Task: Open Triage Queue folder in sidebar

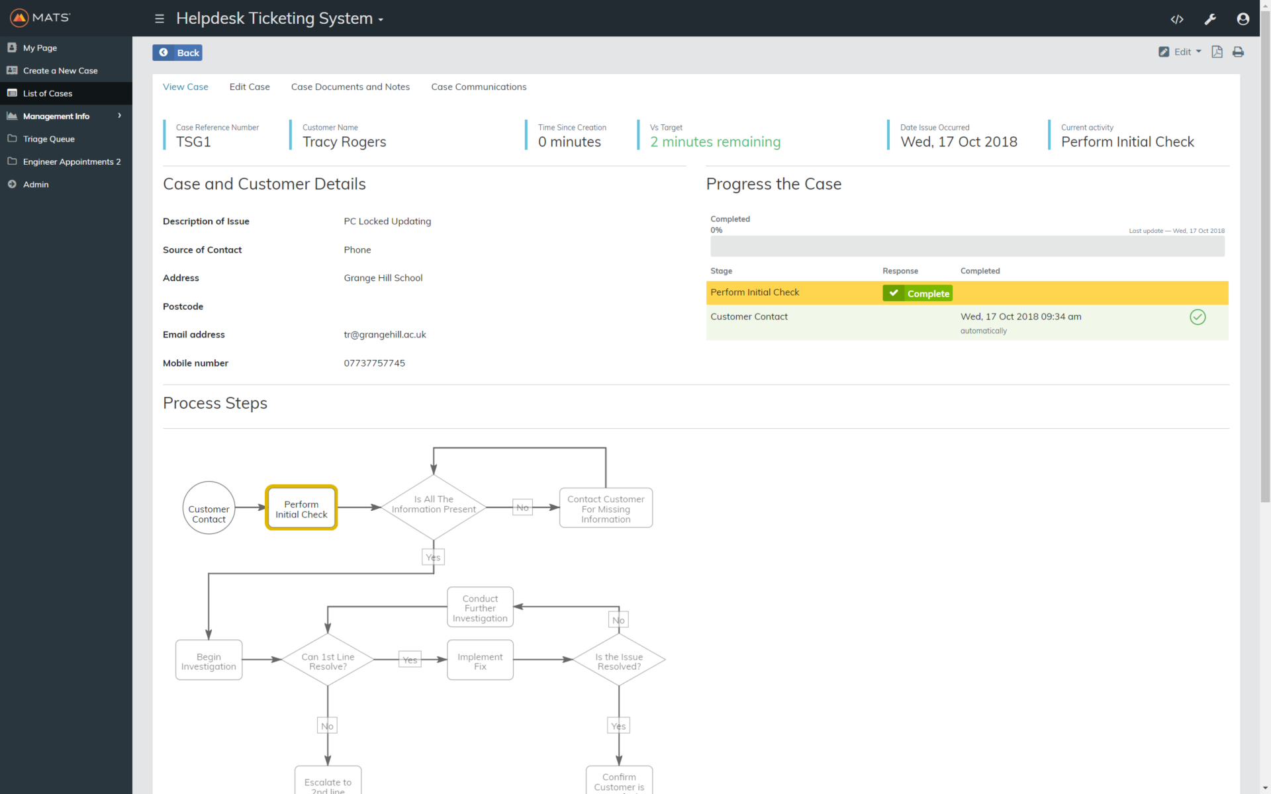Action: point(48,139)
